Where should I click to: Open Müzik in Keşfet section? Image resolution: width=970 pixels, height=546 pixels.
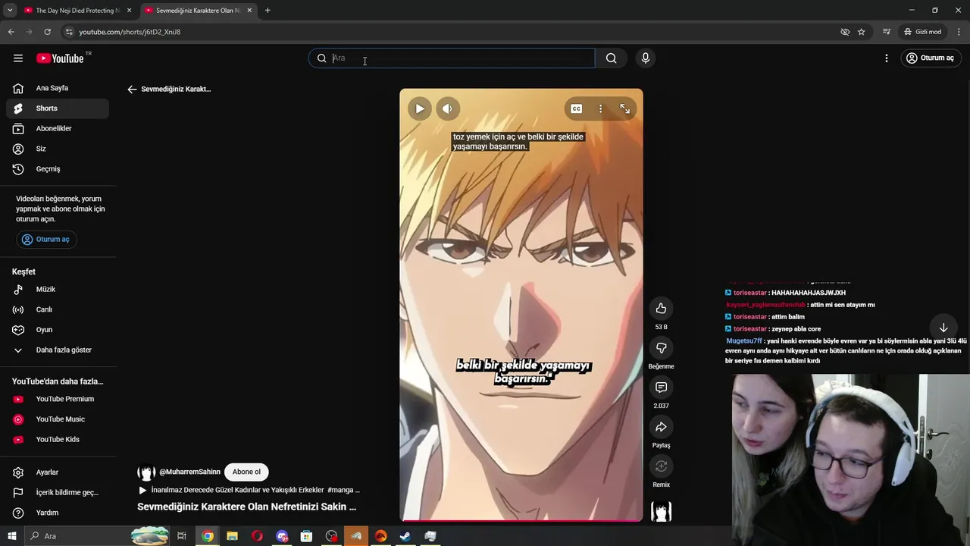coord(58,290)
